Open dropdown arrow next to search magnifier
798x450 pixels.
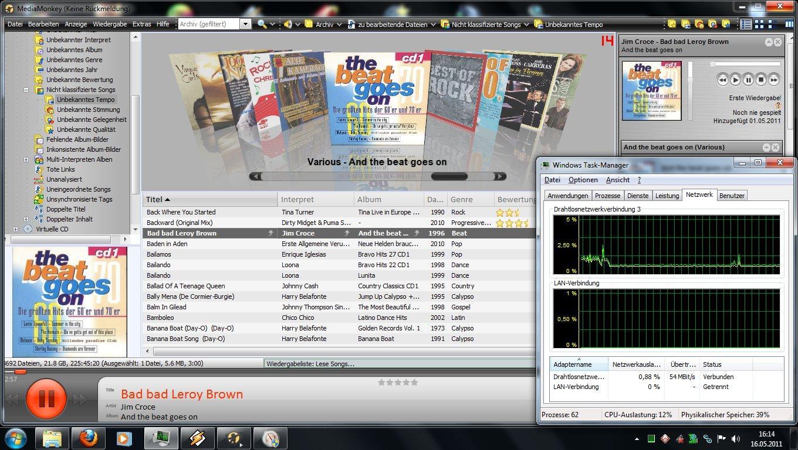[x=272, y=24]
